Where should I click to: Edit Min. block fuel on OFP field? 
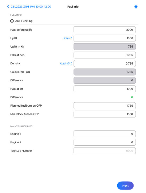coord(105,114)
